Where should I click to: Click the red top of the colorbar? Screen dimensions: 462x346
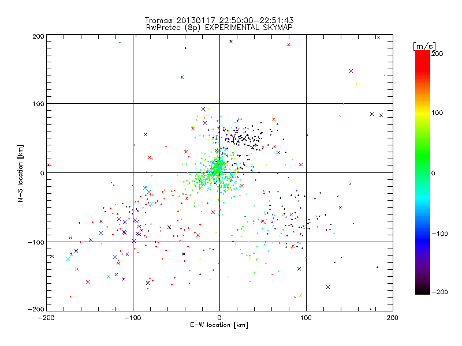(423, 56)
